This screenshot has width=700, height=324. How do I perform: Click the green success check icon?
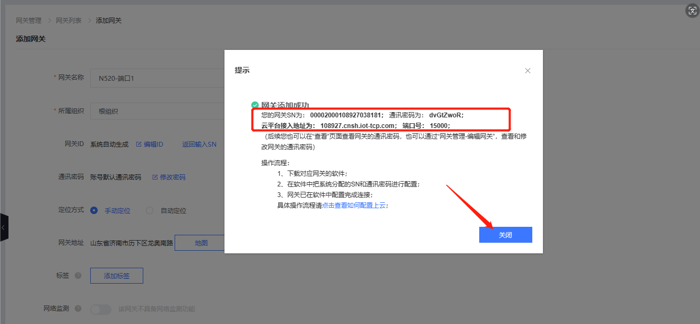255,105
